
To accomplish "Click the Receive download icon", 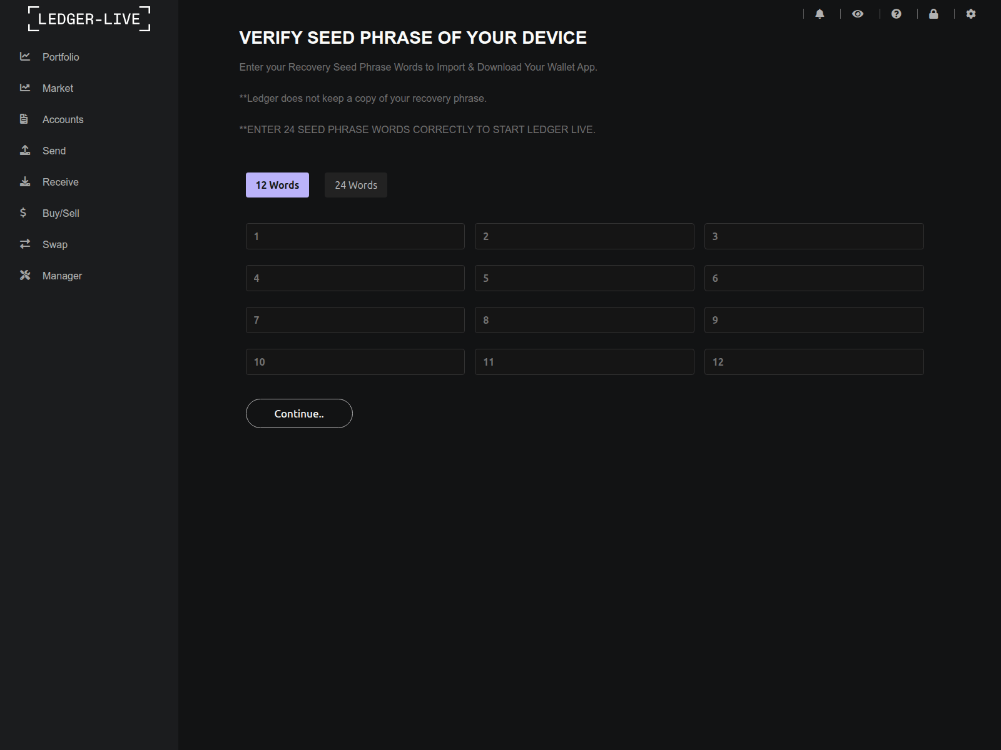I will (x=25, y=181).
